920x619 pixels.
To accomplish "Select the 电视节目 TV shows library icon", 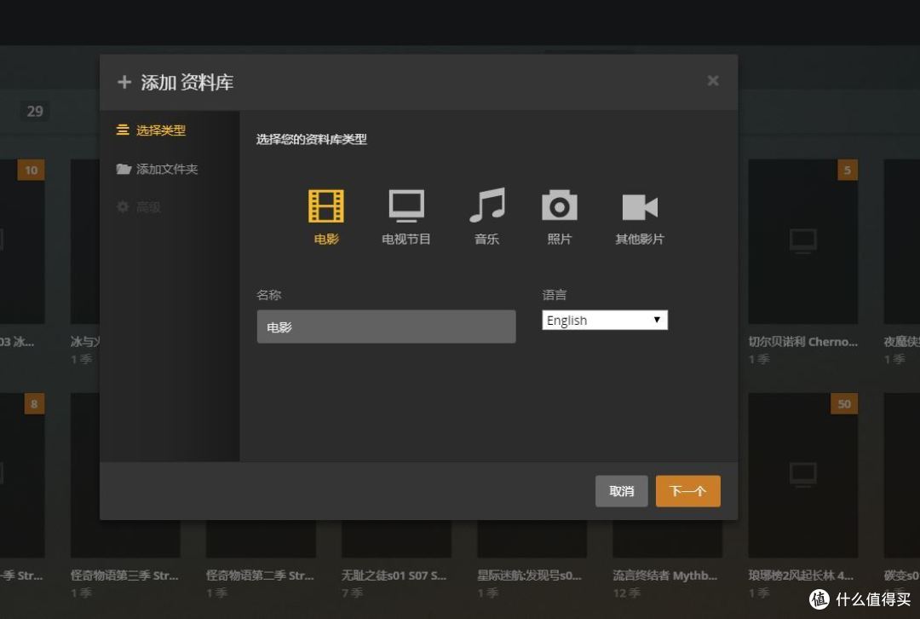I will coord(405,205).
